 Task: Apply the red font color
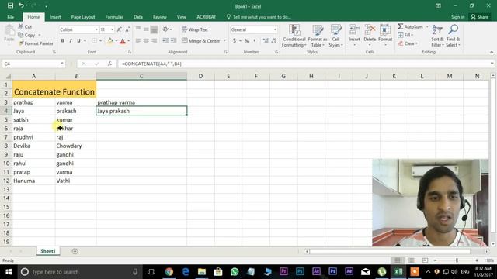click(x=123, y=41)
